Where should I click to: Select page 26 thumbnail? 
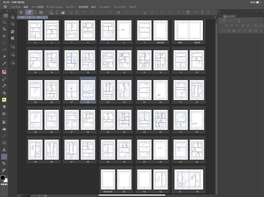tap(88, 90)
